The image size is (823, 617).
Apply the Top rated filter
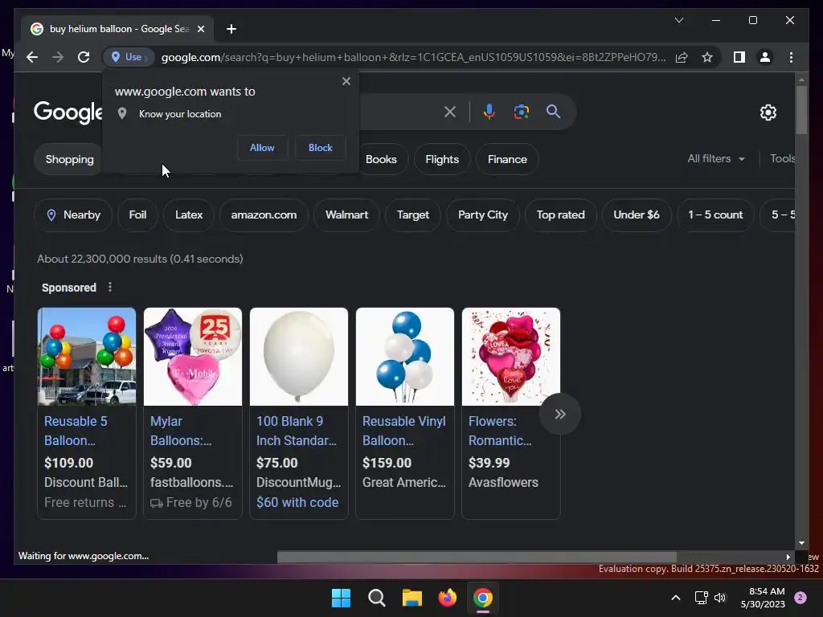560,215
